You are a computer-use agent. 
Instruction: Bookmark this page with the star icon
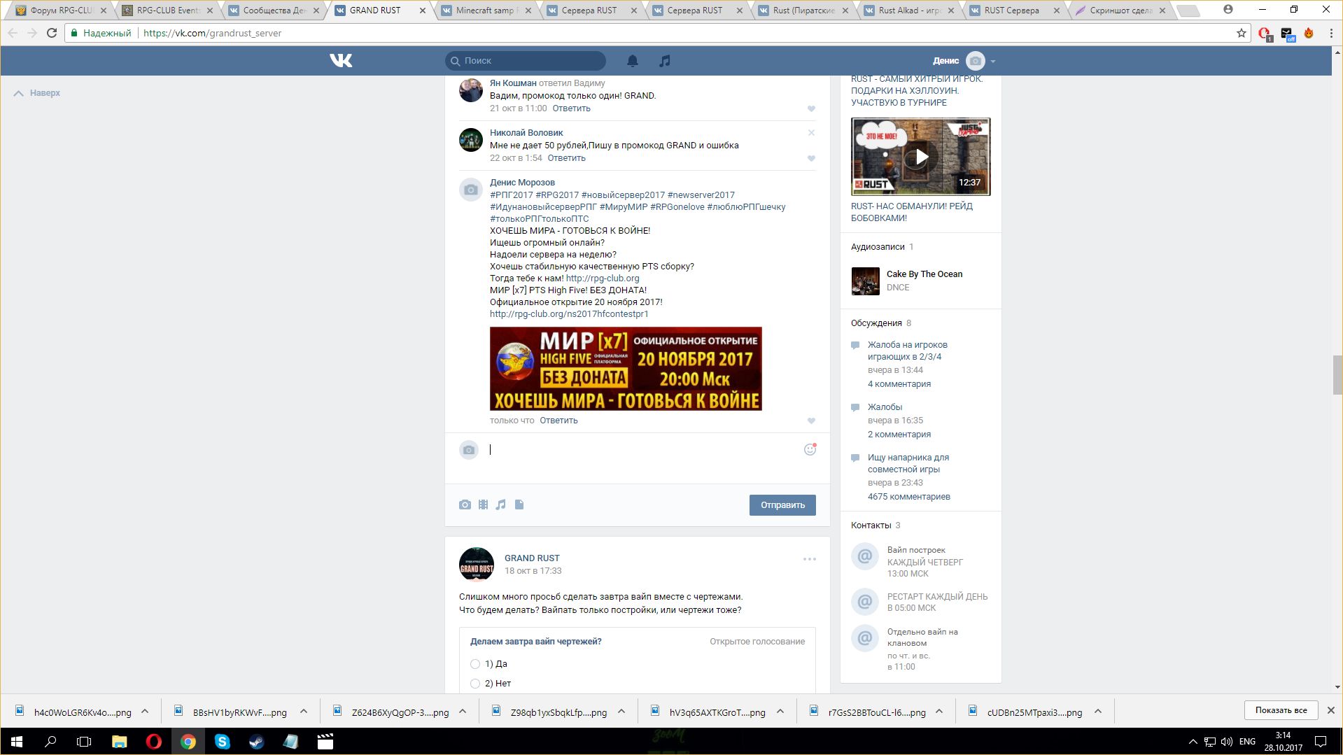1242,33
